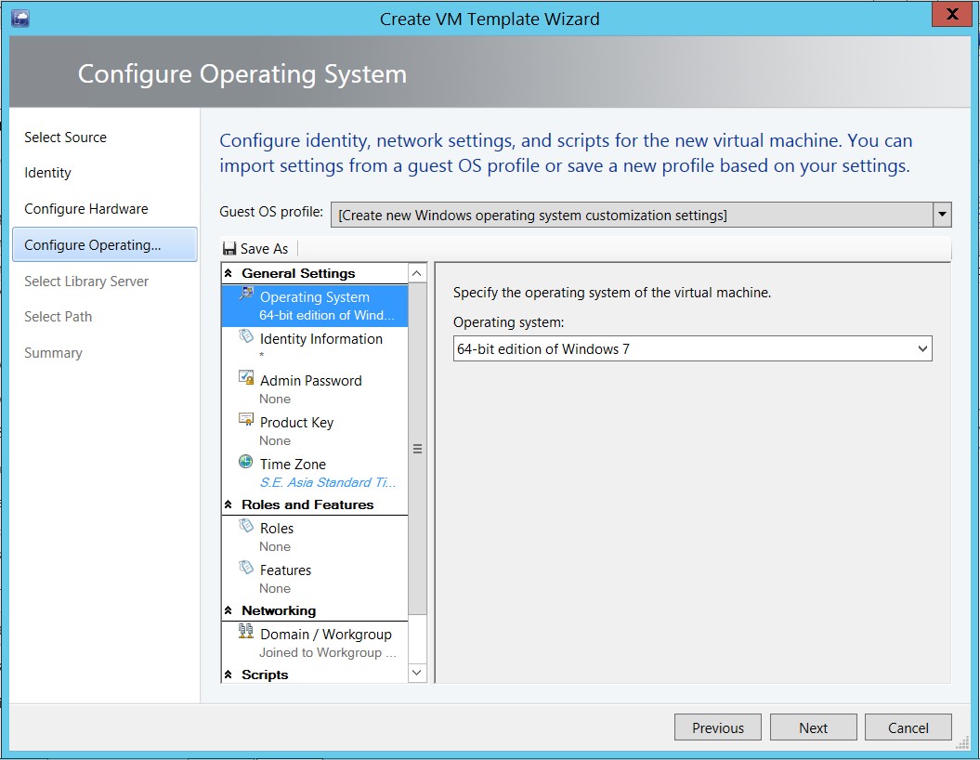Click the Time Zone globe icon
Viewport: 980px width, 760px height.
coord(245,462)
